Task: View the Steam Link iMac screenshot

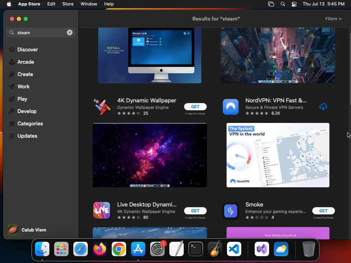Action: 150,55
